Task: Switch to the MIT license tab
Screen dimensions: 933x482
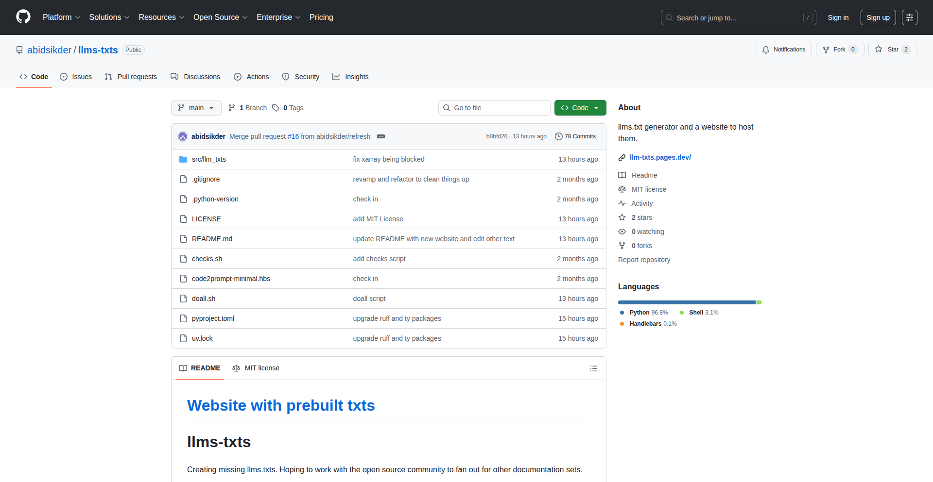Action: (x=256, y=368)
